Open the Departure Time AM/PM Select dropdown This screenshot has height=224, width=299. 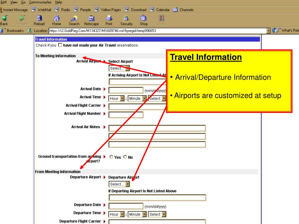click(157, 214)
